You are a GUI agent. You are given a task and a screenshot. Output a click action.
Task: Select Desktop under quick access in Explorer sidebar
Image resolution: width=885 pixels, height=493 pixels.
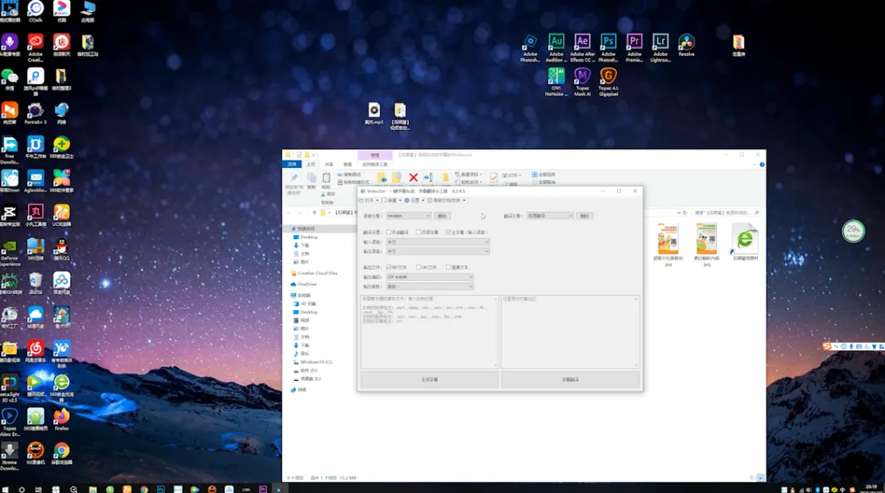[309, 237]
